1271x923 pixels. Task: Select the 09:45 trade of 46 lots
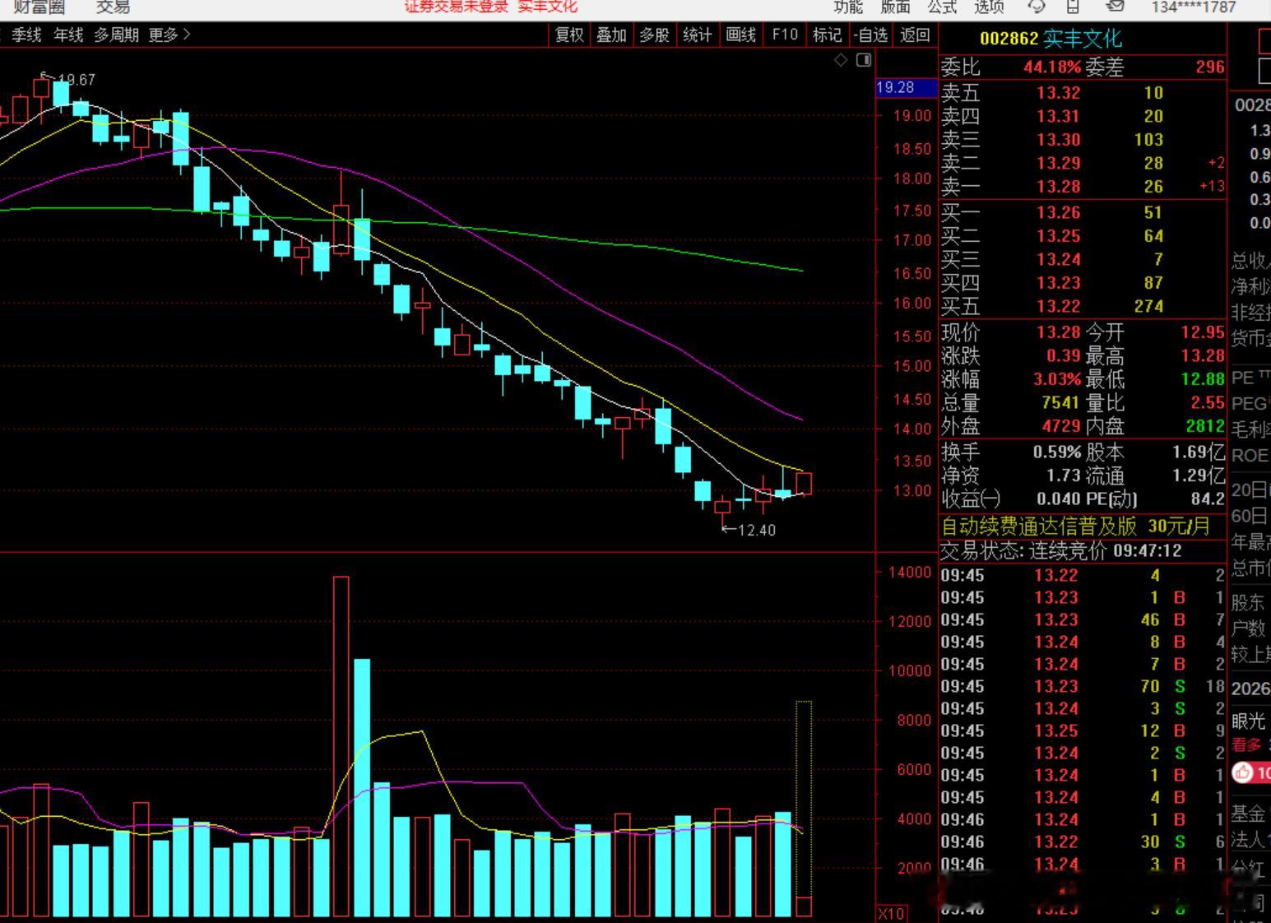click(x=1083, y=619)
